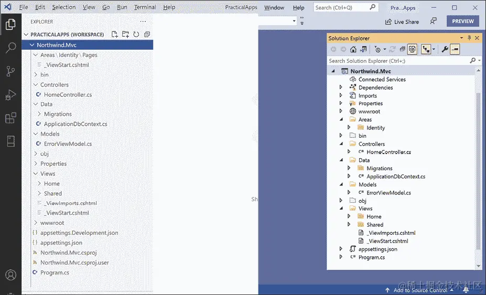The width and height of the screenshot is (486, 295).
Task: Refresh the VS Code Explorer workspace
Action: [136, 35]
